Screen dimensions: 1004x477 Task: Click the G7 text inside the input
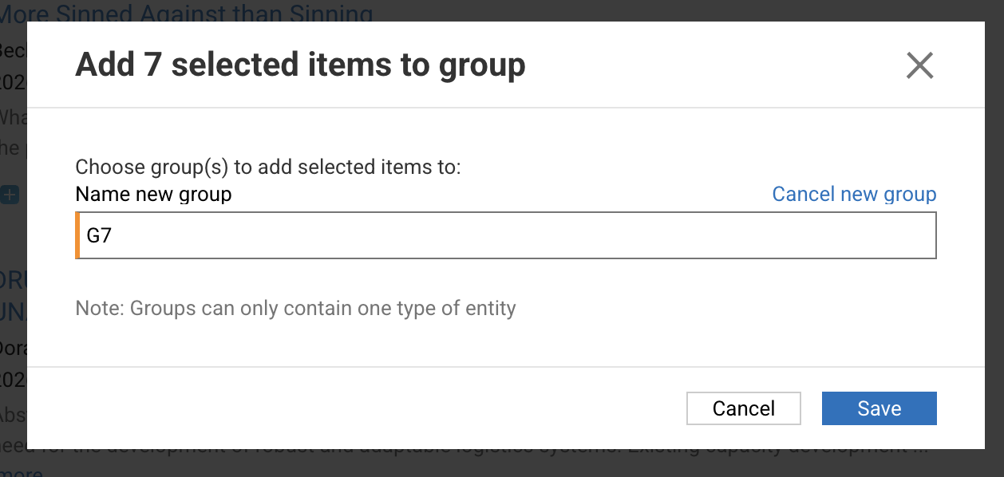click(x=99, y=237)
